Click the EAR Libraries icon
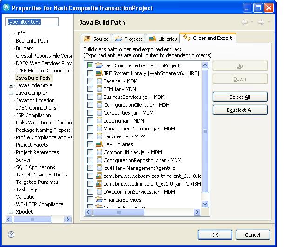The height and width of the screenshot is (247, 298). click(x=99, y=144)
